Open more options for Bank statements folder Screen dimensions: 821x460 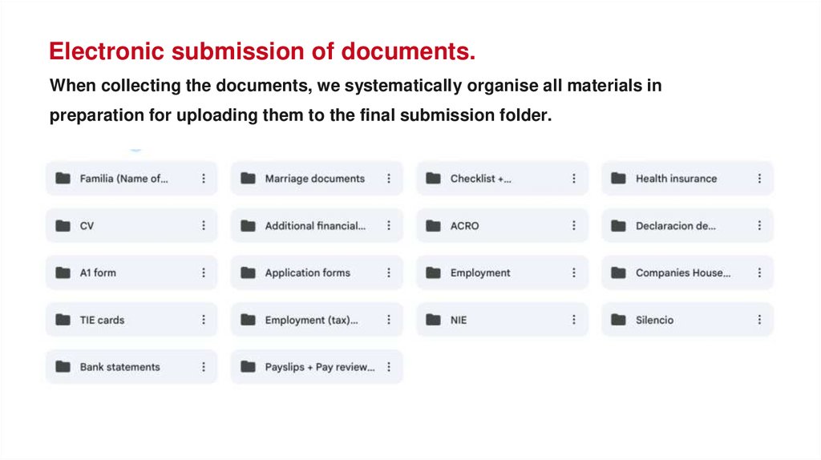[x=204, y=367]
